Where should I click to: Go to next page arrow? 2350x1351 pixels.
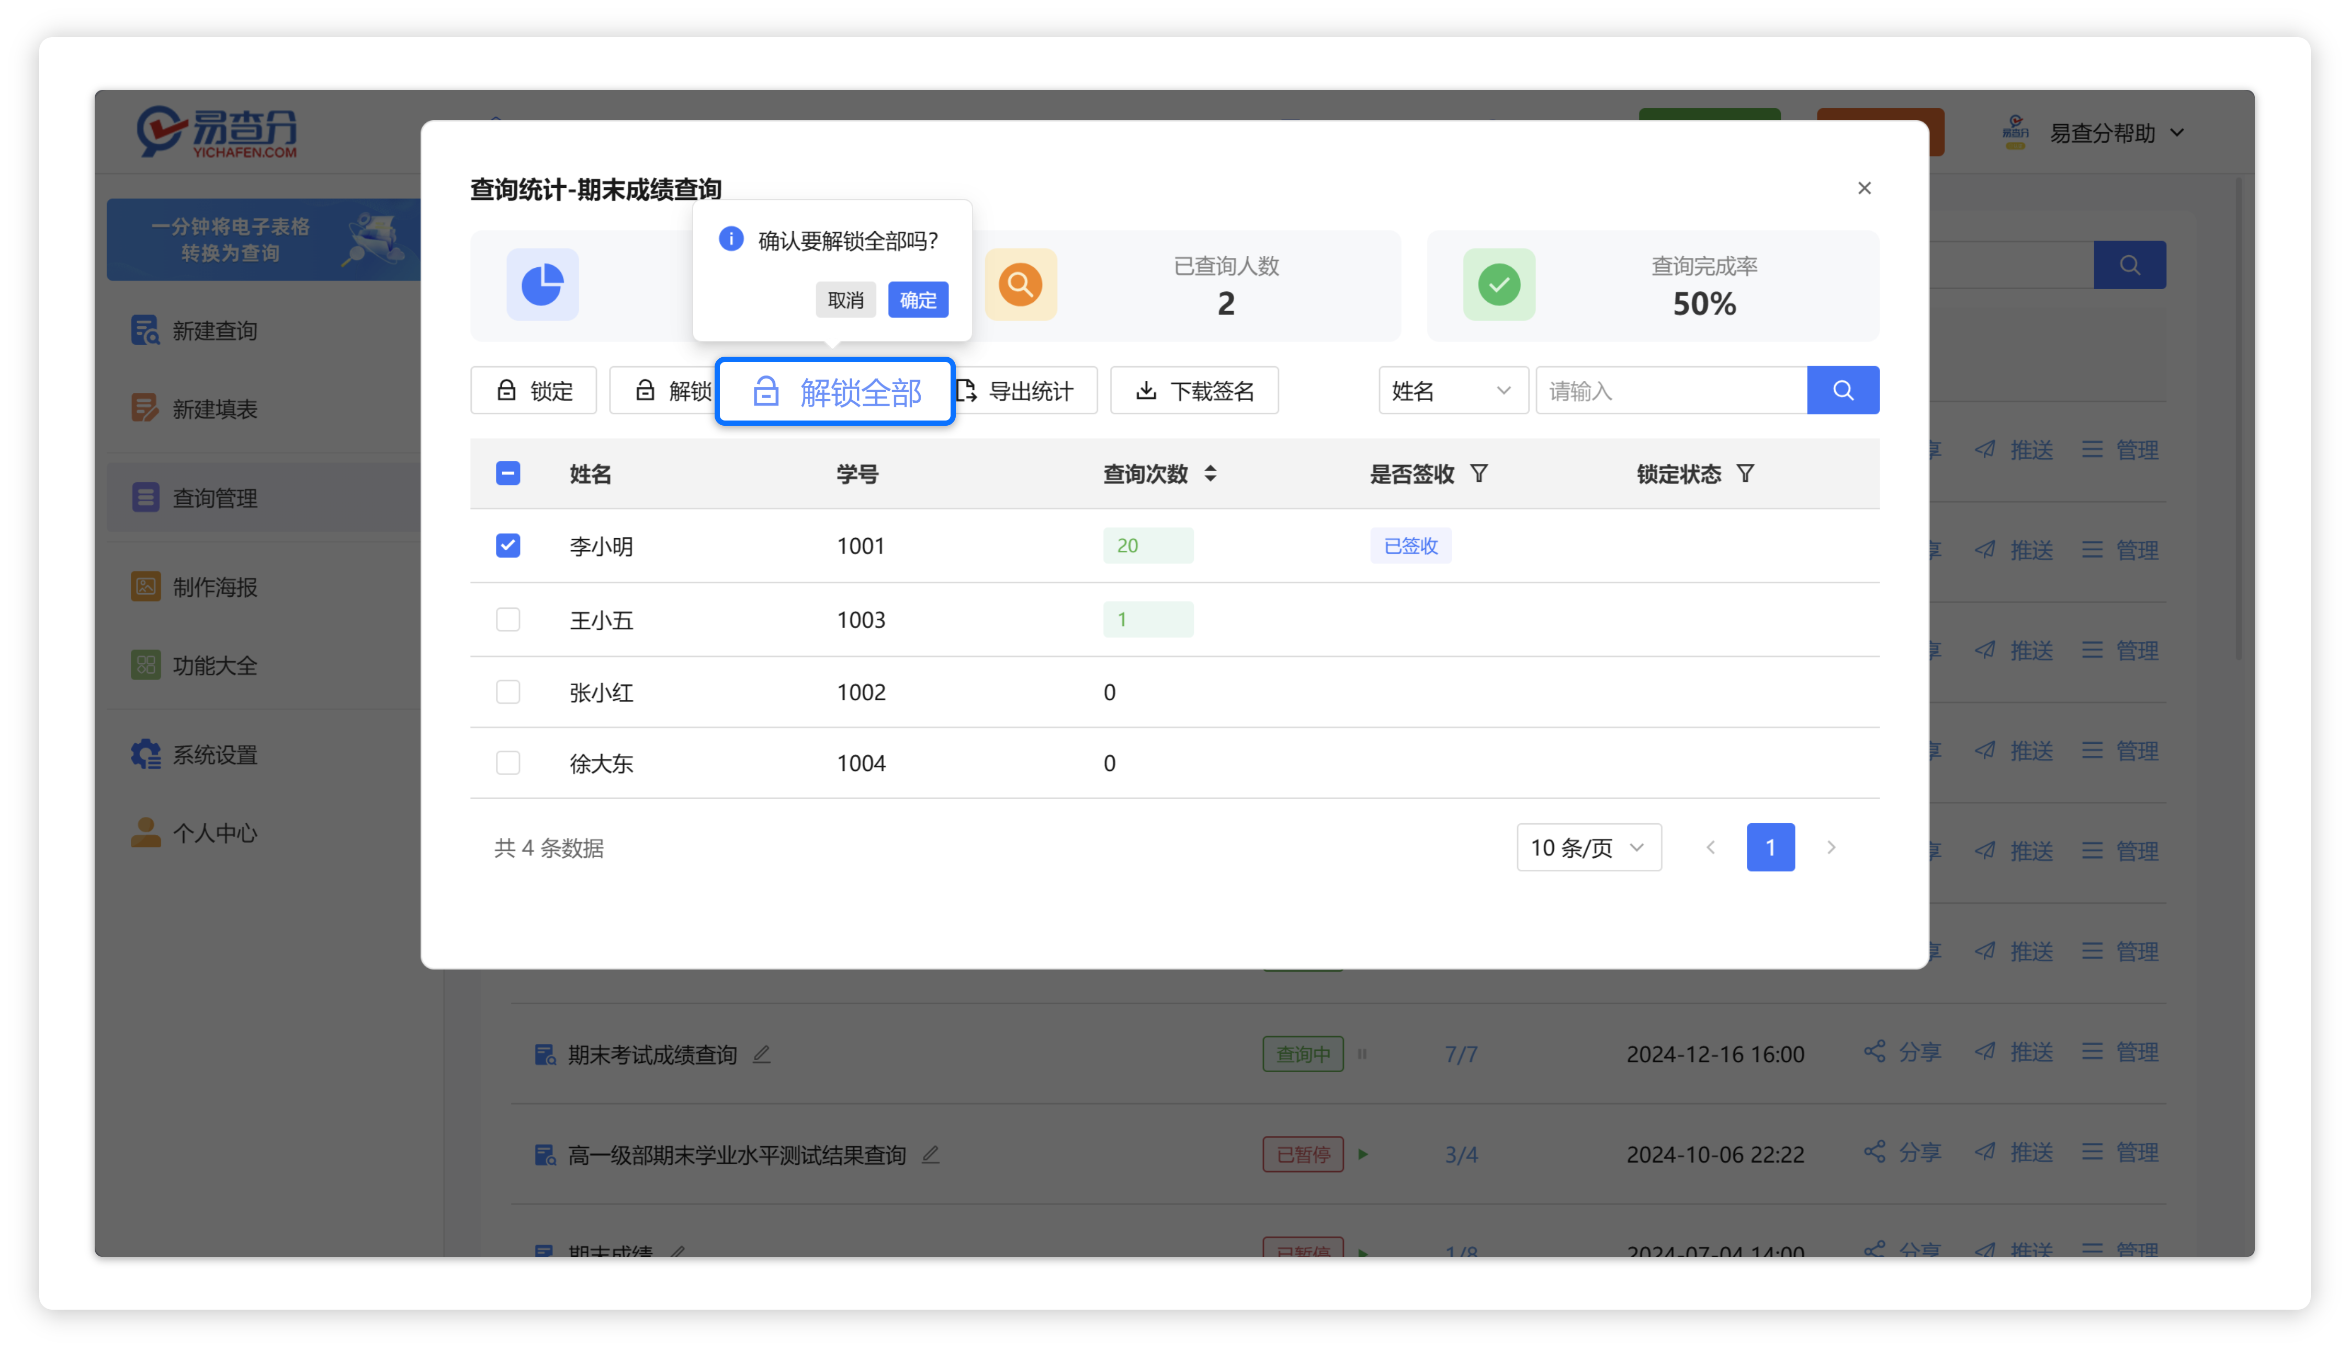click(1831, 847)
